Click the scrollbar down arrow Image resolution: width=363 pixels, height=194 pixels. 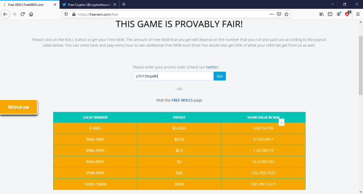pyautogui.click(x=361, y=192)
